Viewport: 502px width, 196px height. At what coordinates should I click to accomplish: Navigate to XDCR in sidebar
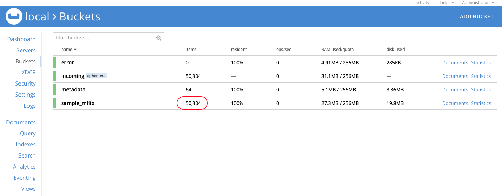[x=29, y=72]
